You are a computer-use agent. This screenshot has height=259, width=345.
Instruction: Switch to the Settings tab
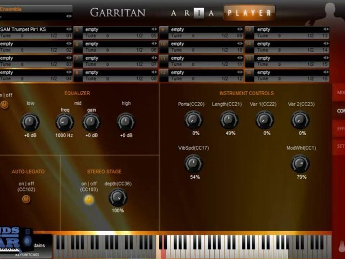tap(339, 146)
